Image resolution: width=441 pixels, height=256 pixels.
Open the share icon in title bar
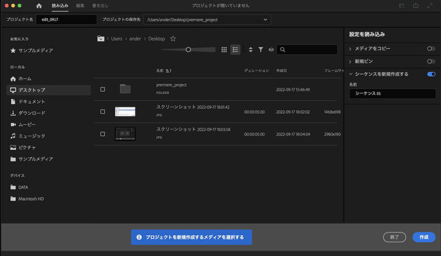(415, 6)
